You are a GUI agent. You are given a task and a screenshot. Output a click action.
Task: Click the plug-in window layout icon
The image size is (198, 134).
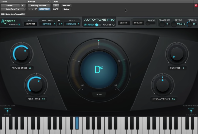point(56,5)
